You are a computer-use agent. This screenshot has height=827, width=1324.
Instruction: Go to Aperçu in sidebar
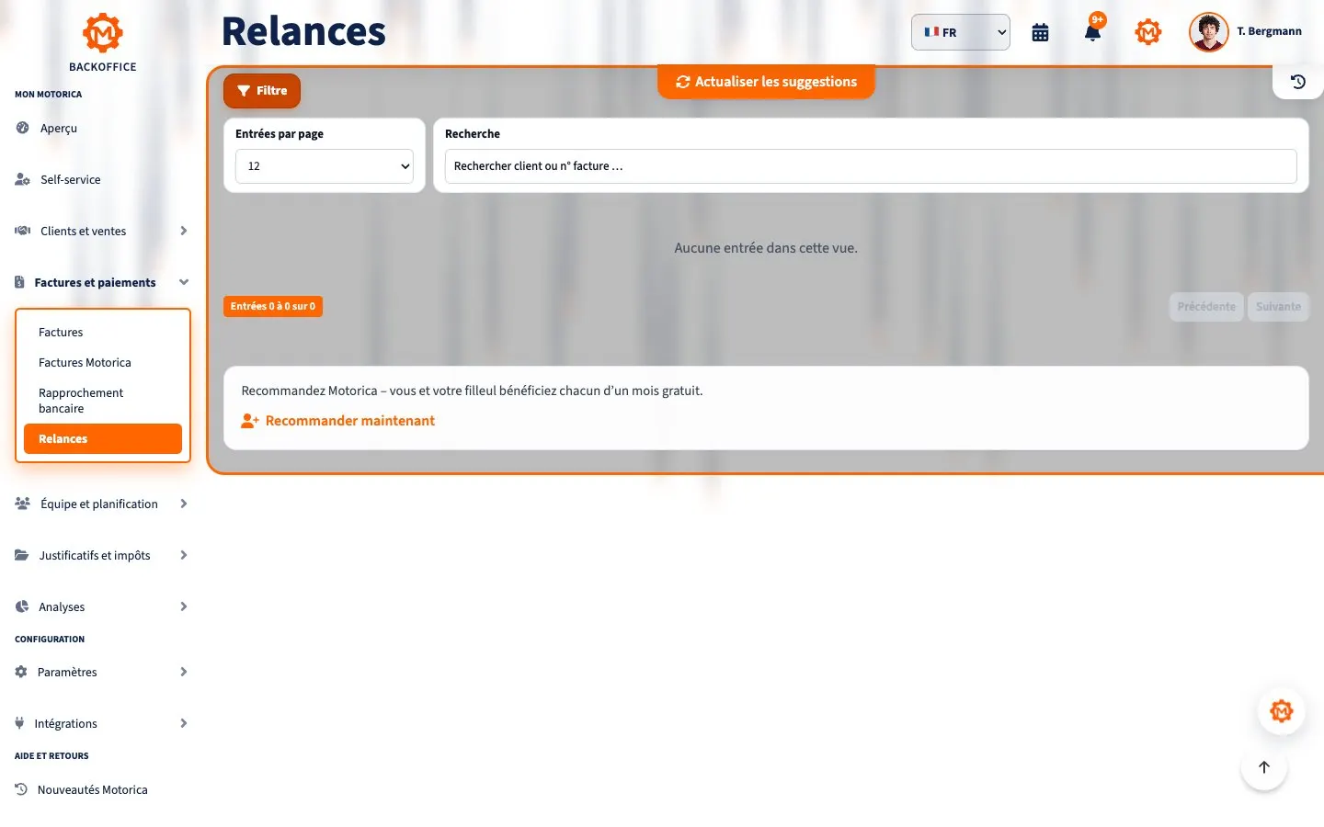pyautogui.click(x=59, y=128)
